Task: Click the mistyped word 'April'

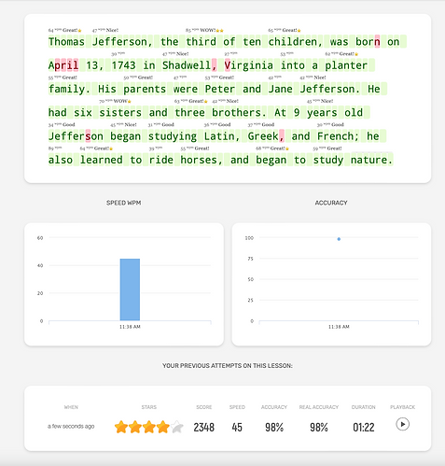Action: click(63, 65)
